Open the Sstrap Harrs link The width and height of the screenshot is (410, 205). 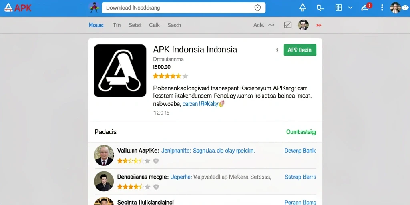tap(300, 177)
